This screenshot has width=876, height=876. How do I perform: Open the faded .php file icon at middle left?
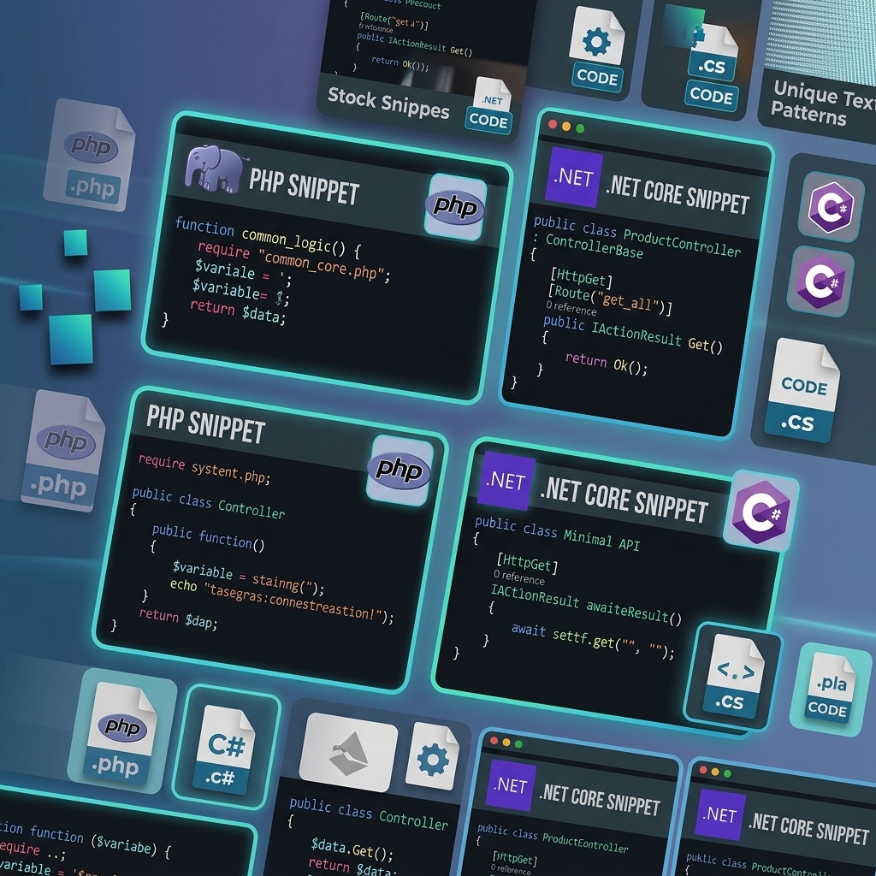(63, 450)
